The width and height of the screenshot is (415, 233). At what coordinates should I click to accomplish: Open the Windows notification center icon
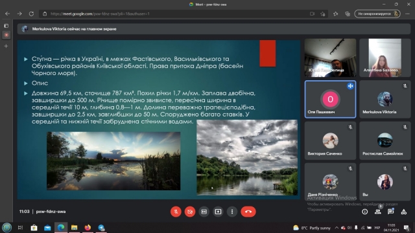coord(407,228)
